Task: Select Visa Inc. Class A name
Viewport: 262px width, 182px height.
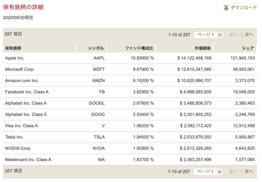Action: point(21,126)
